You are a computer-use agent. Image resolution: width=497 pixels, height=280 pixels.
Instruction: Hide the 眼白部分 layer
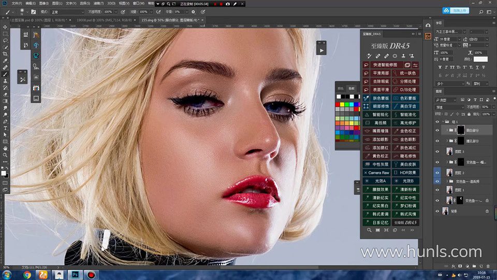point(437,130)
